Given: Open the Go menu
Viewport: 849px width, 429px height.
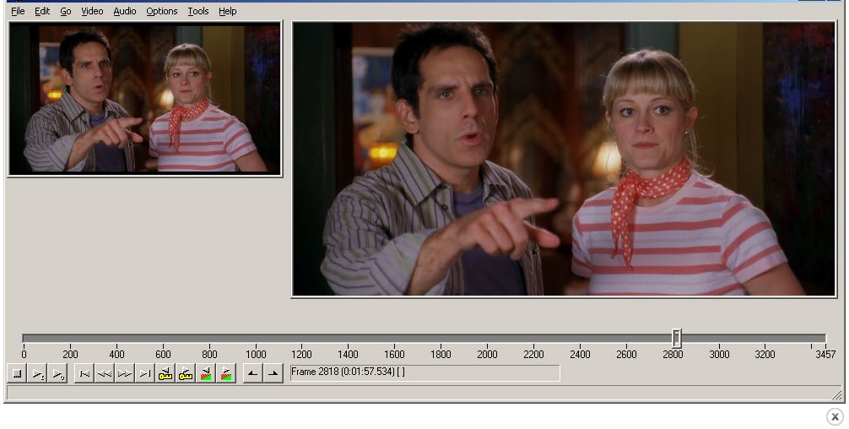Looking at the screenshot, I should 66,11.
